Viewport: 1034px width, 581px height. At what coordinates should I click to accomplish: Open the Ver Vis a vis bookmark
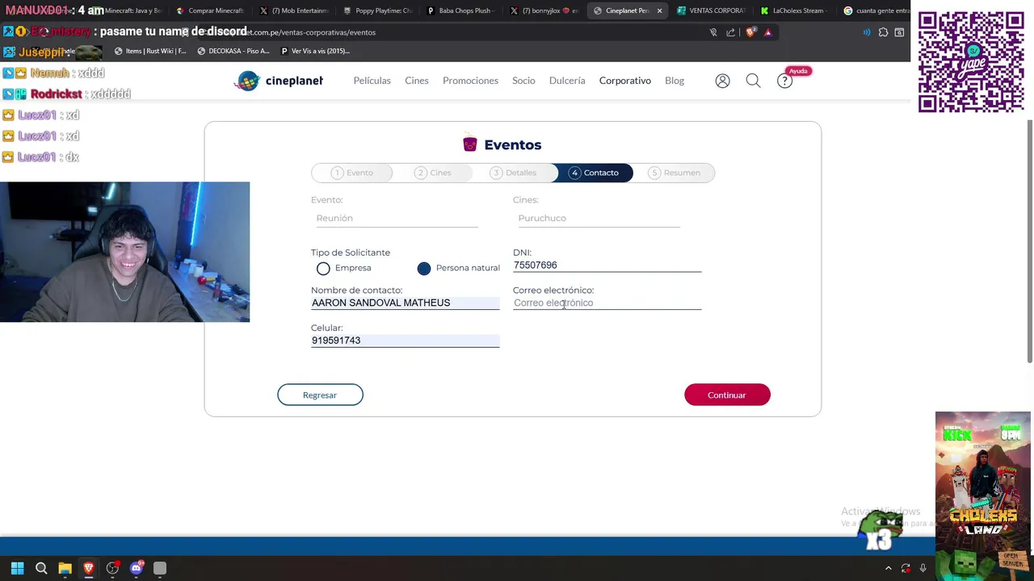coord(315,51)
